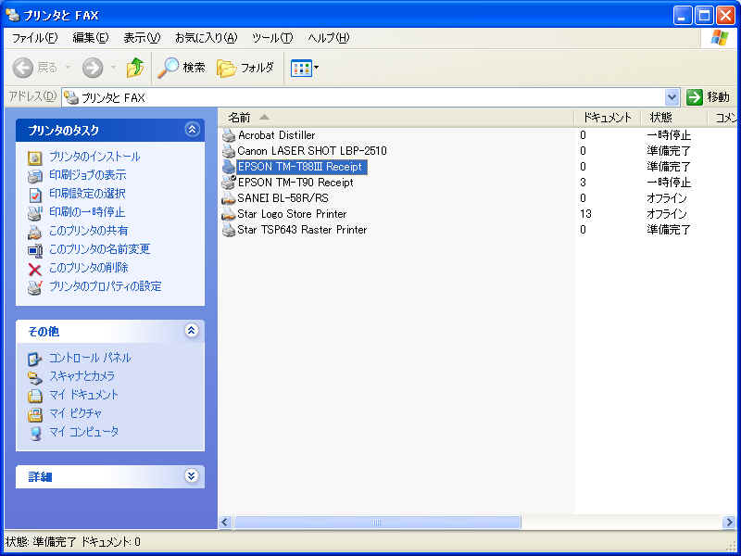Open the お気に入り(A) menu
The height and width of the screenshot is (556, 741).
click(206, 38)
